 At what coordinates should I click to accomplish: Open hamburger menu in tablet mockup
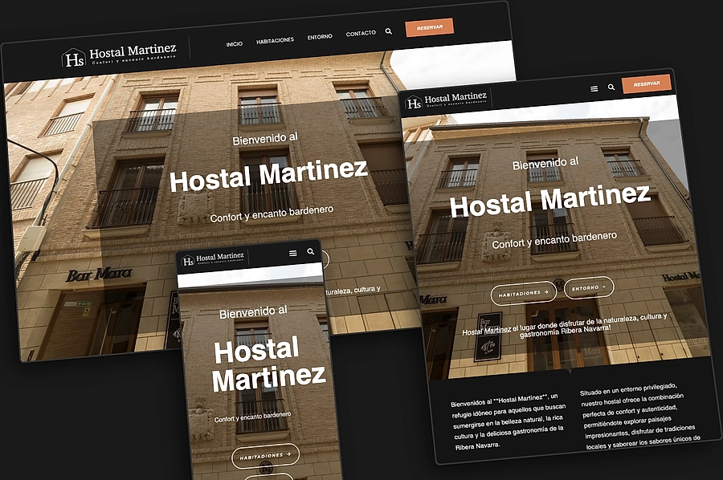[x=594, y=88]
